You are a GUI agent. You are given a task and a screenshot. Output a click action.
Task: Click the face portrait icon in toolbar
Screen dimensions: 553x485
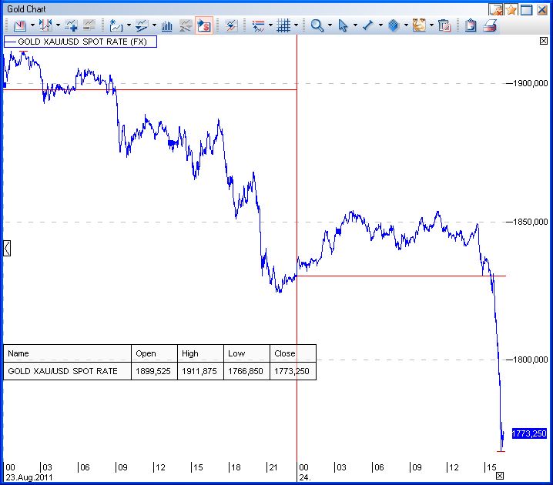point(419,25)
